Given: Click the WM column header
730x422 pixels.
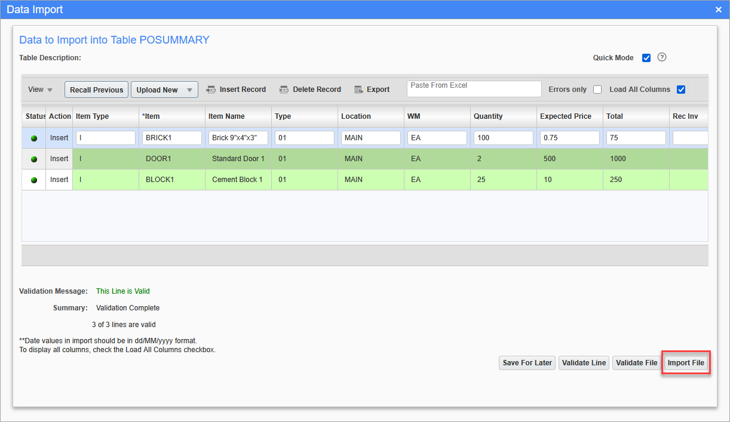Looking at the screenshot, I should click(x=437, y=116).
